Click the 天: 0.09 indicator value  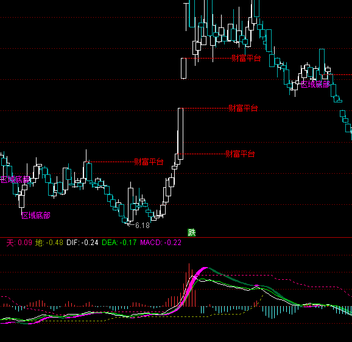point(19,243)
